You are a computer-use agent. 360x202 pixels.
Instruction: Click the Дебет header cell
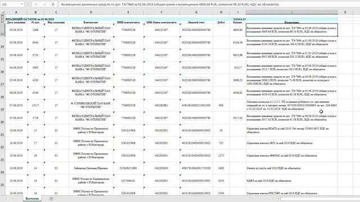point(221,22)
